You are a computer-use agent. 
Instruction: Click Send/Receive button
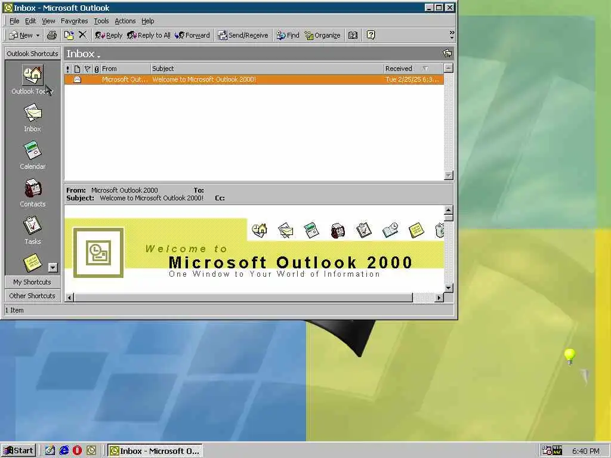pos(243,35)
